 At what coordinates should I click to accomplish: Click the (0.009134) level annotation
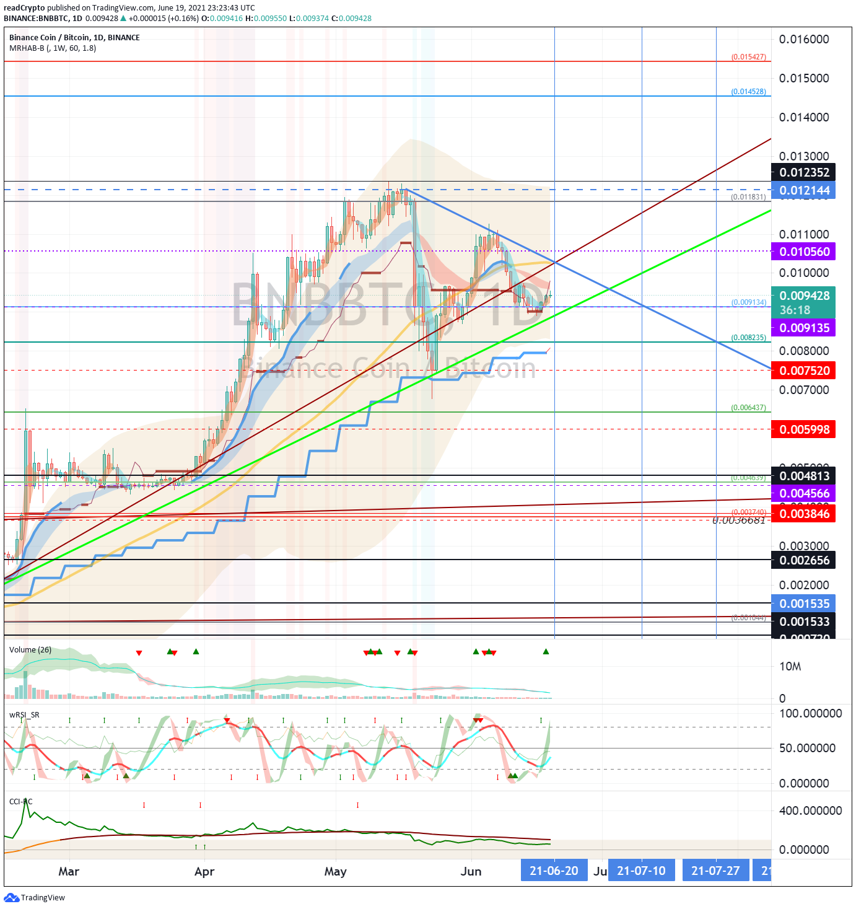click(748, 302)
